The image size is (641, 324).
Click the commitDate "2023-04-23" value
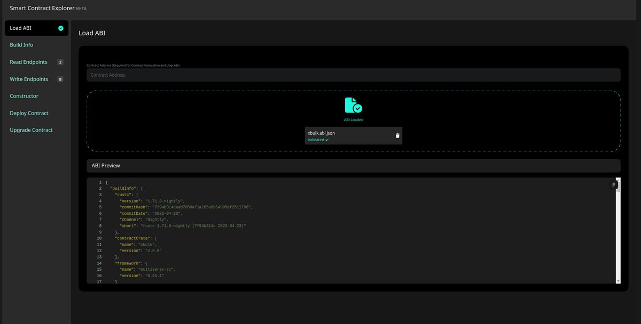(167, 214)
